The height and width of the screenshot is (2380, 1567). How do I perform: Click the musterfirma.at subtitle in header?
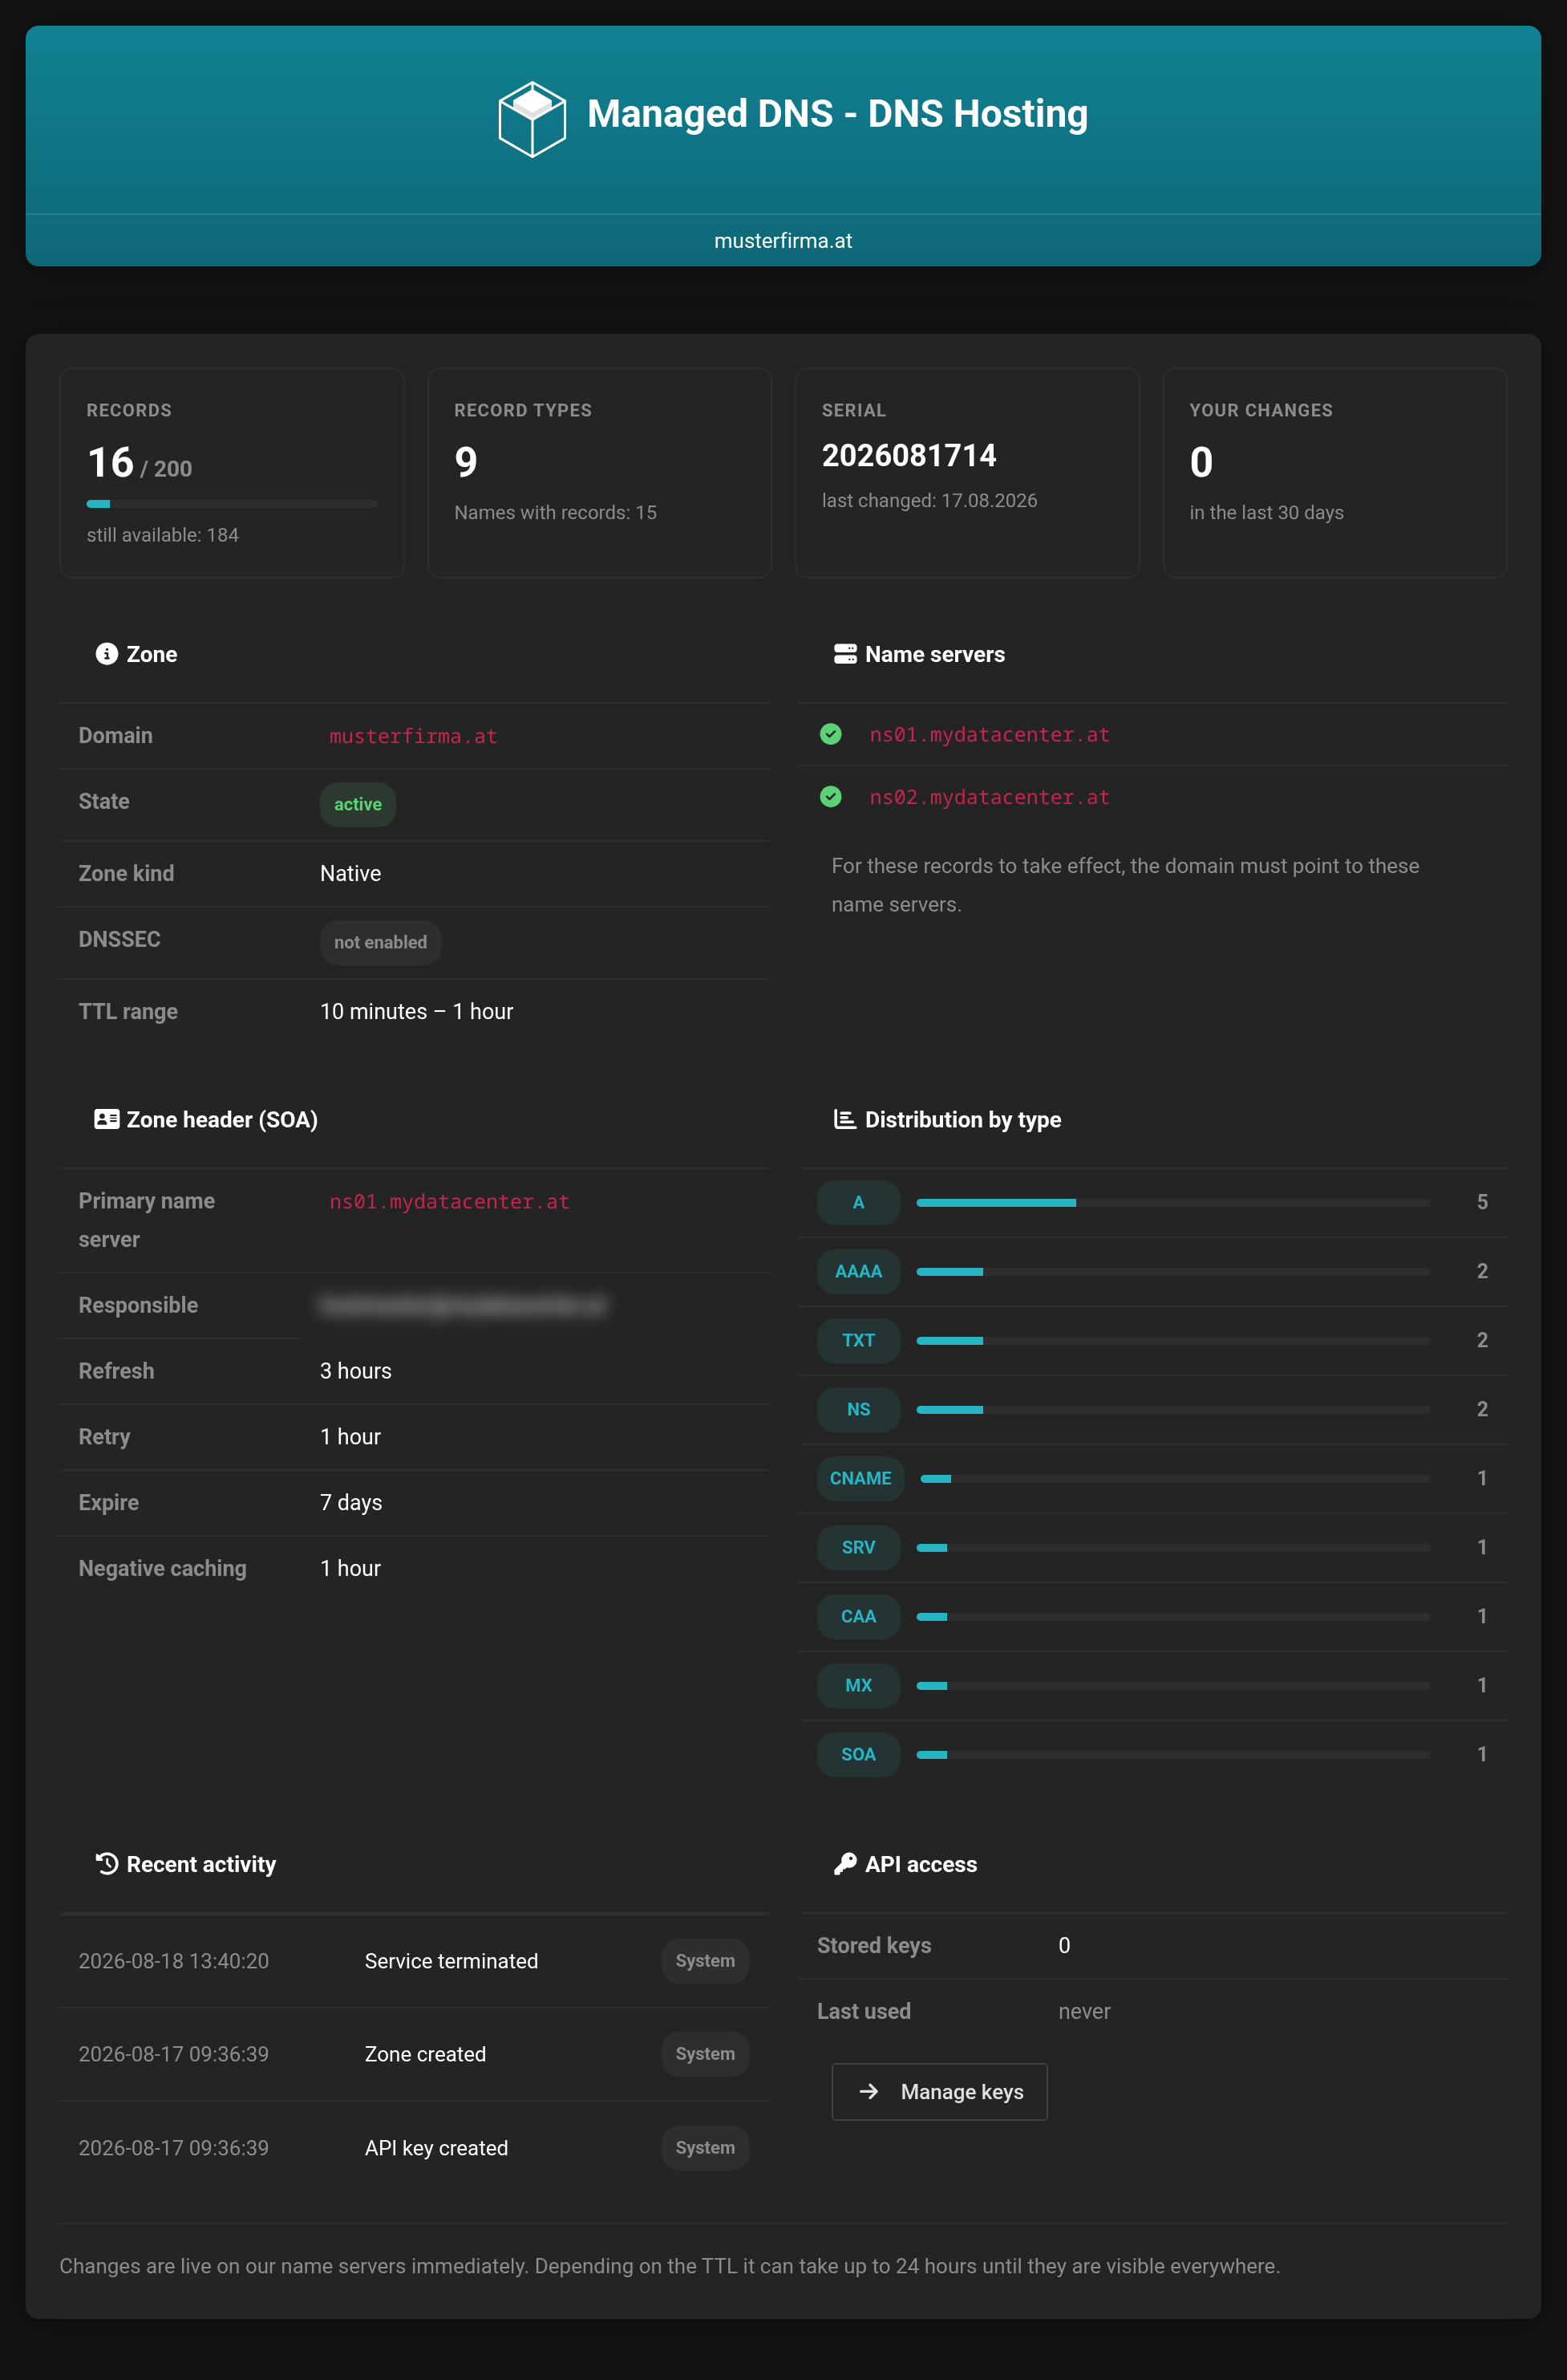coord(783,241)
